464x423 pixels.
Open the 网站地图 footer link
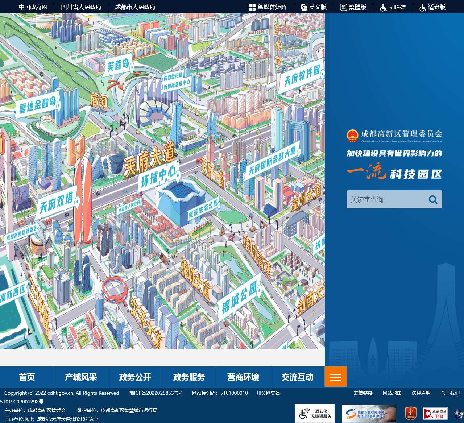[x=392, y=393]
